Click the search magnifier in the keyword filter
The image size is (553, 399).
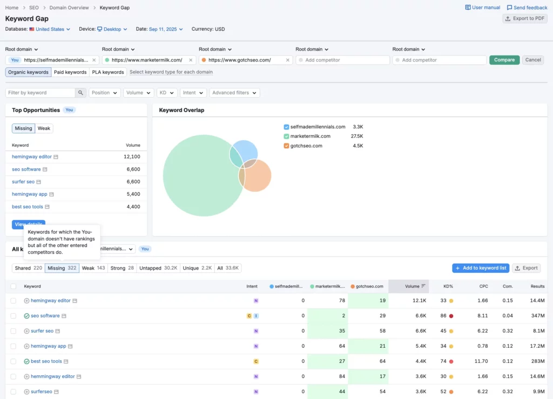(80, 92)
